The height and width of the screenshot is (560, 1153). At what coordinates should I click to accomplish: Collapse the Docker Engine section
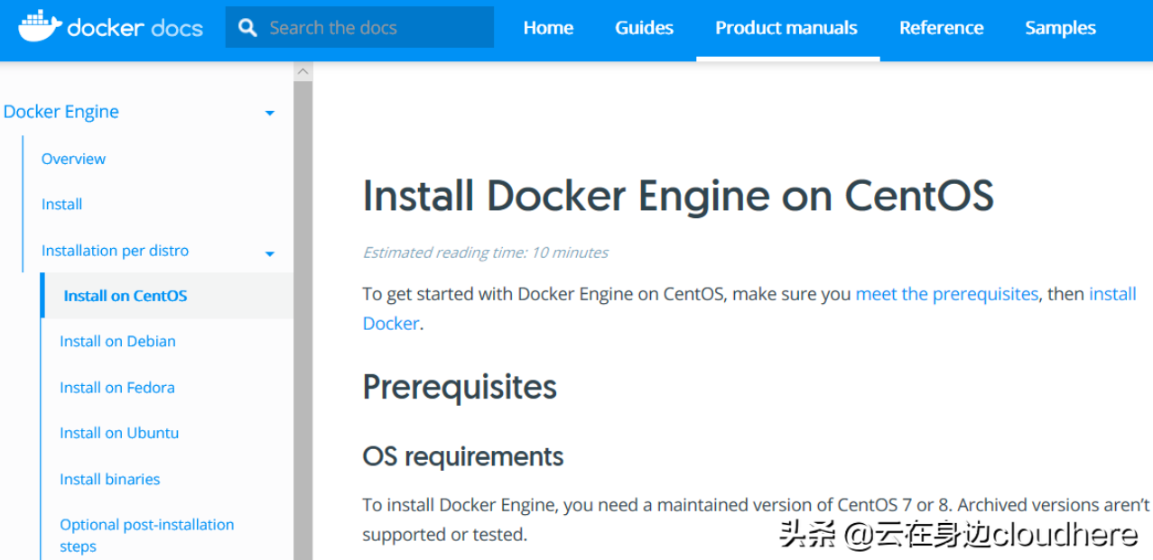[x=269, y=112]
